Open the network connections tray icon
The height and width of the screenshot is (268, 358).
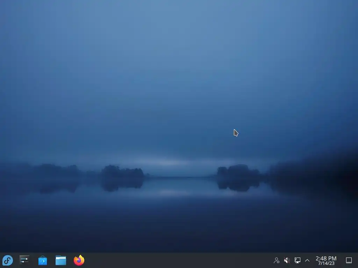pos(297,260)
